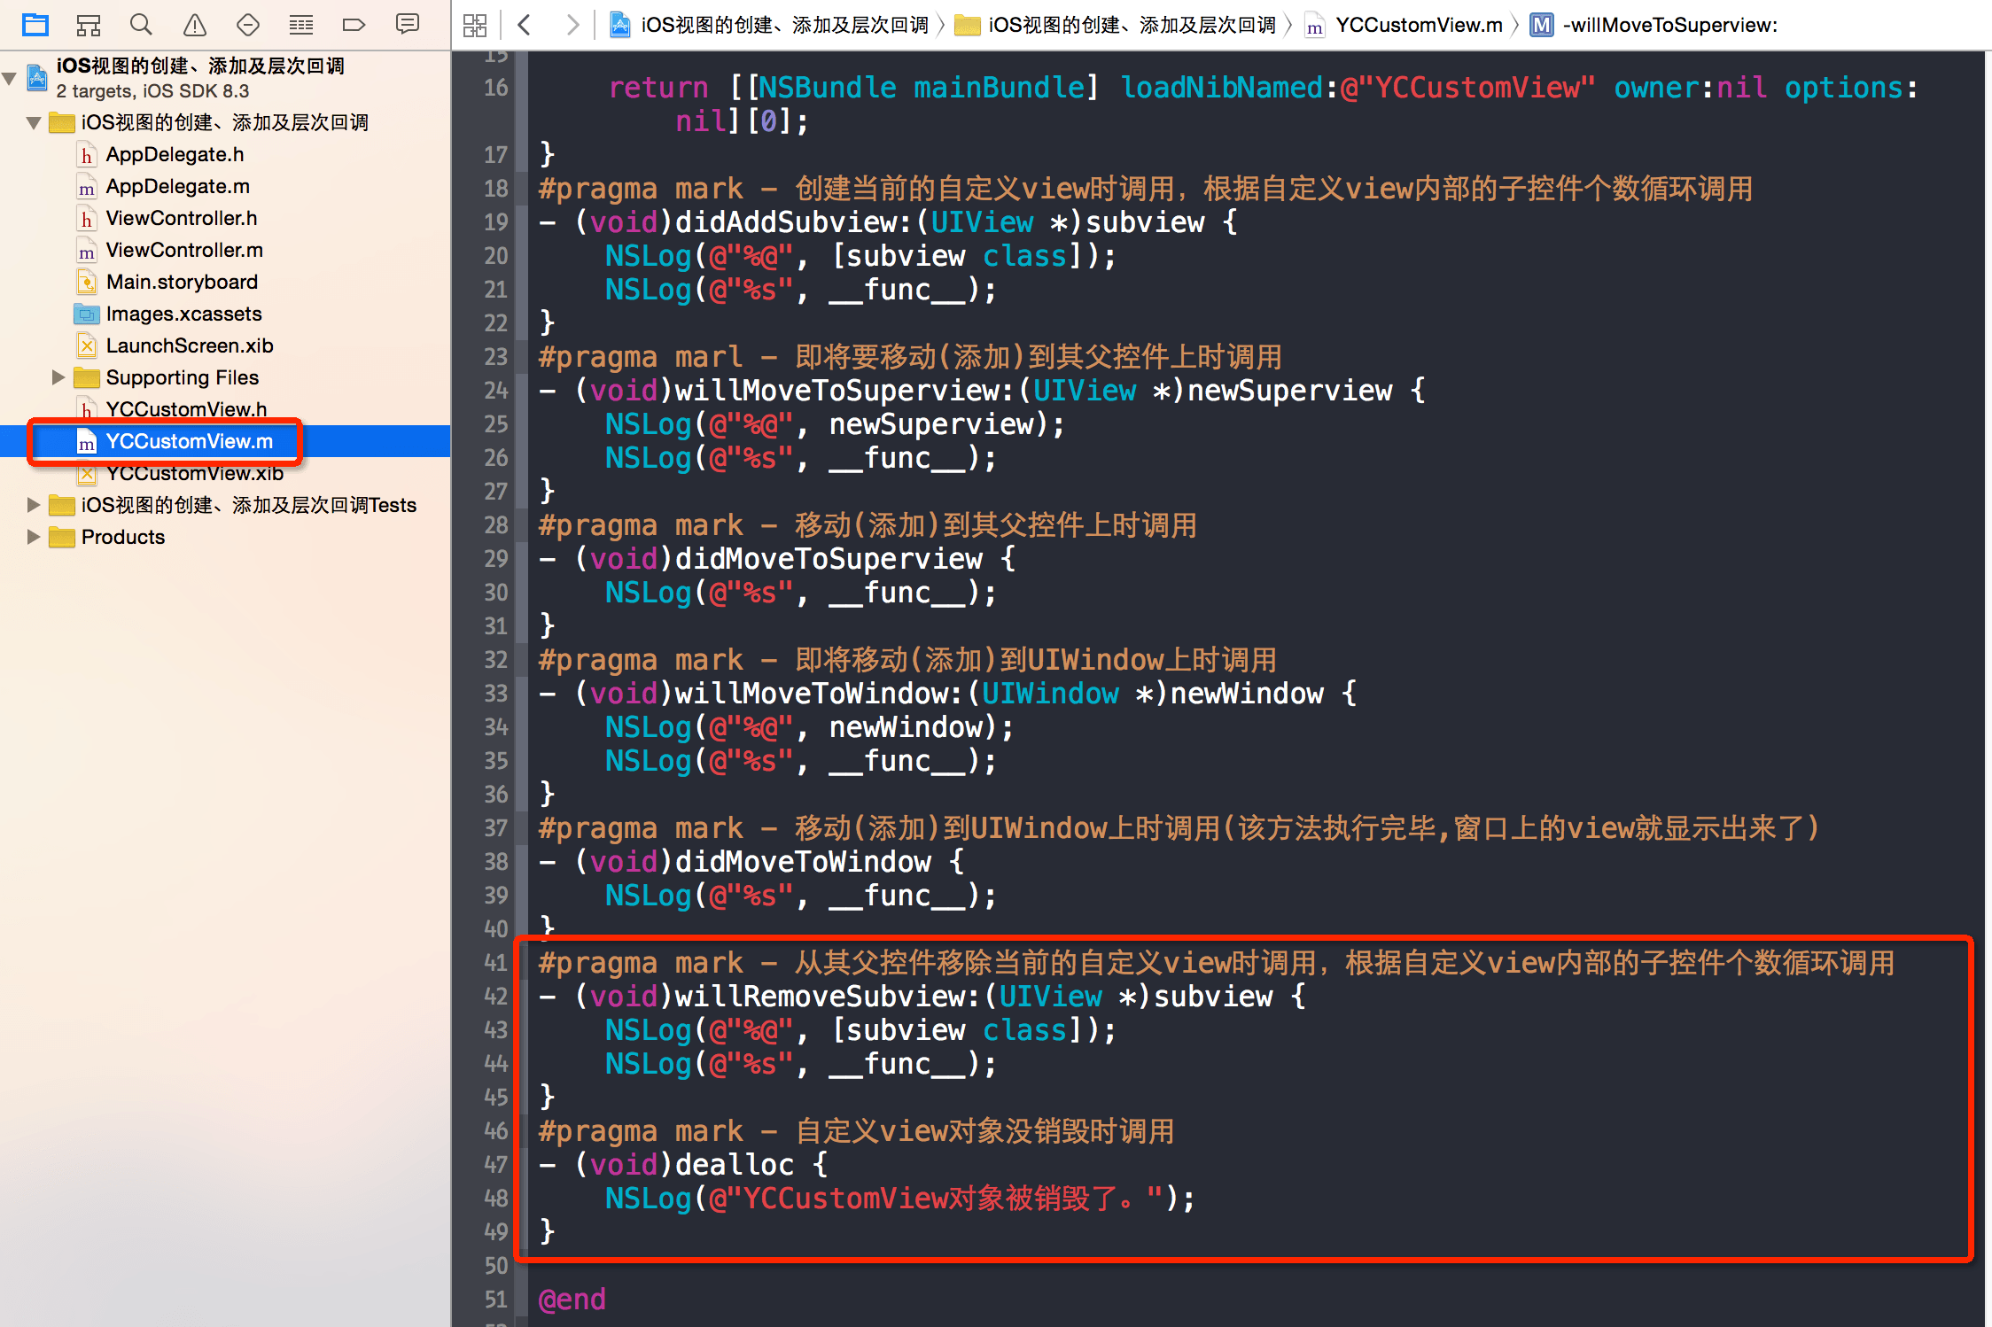Viewport: 1992px width, 1327px height.
Task: Click YCCustomView.m in the jump bar
Action: click(1418, 25)
